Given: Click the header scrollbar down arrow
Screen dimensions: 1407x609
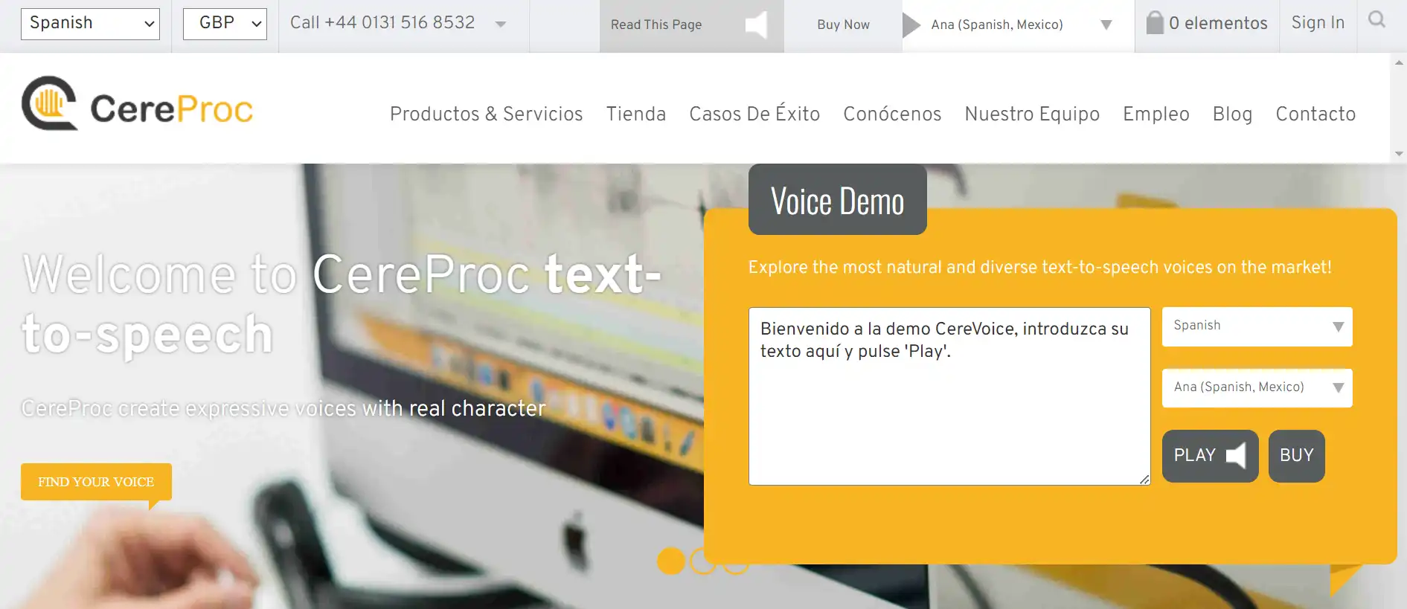Looking at the screenshot, I should pyautogui.click(x=1399, y=154).
